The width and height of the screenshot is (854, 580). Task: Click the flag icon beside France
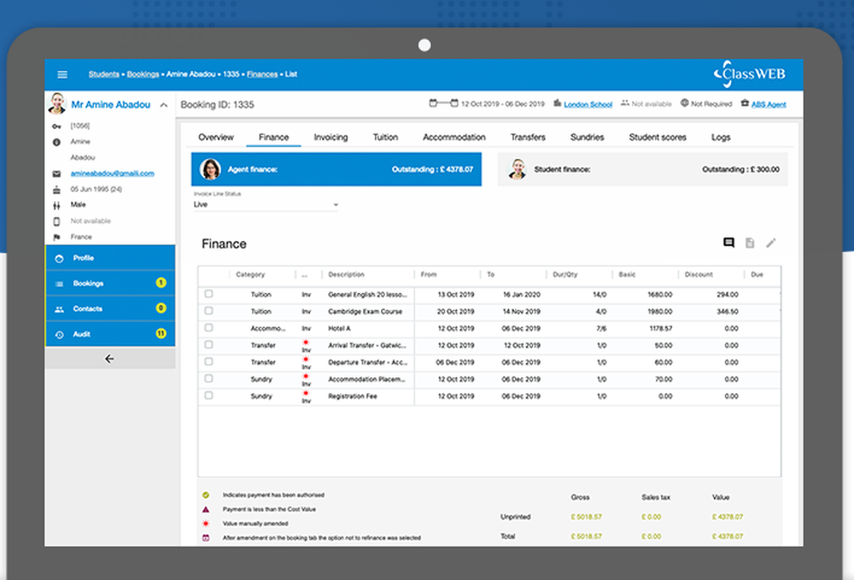[56, 237]
